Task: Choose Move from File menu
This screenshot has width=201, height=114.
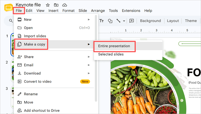Action: coord(54,102)
